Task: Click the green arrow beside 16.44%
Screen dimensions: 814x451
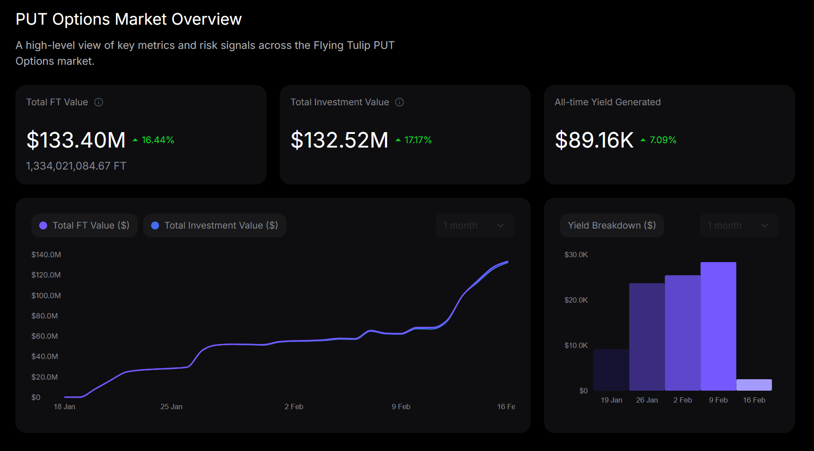Action: [x=135, y=140]
